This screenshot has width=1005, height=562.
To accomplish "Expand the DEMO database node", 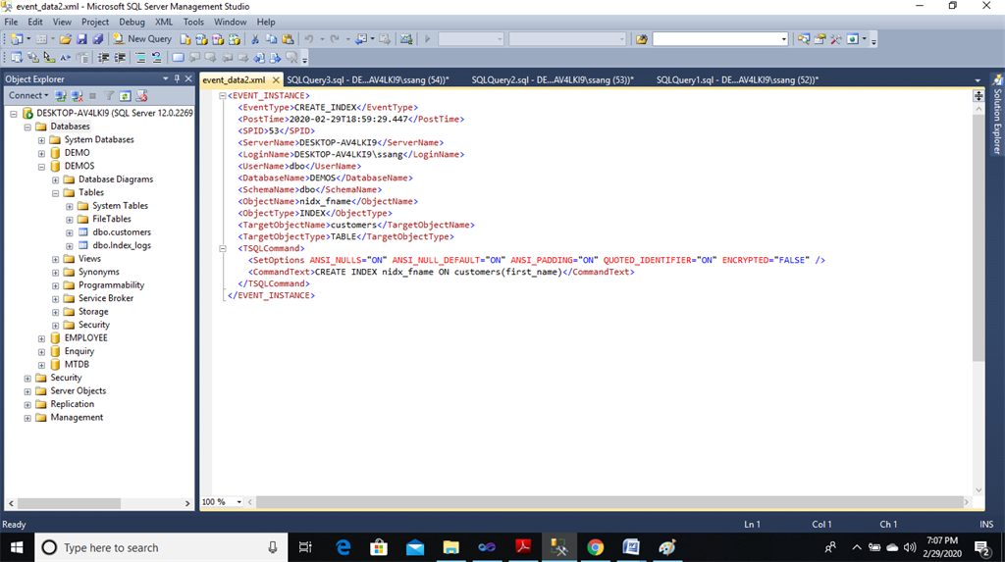I will [x=41, y=153].
